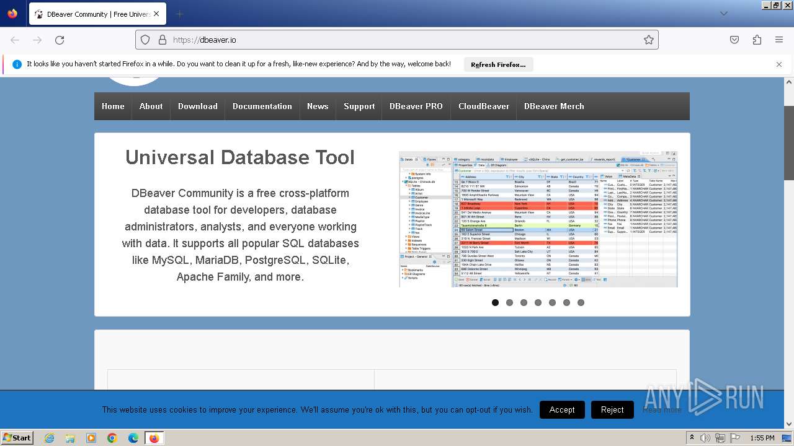794x446 pixels.
Task: Select the Firefox taskbar button
Action: pyautogui.click(x=154, y=438)
